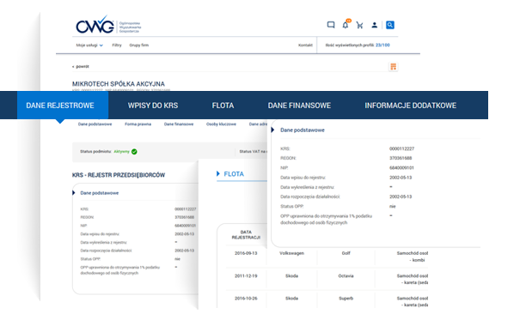
Task: Click the powrót back link
Action: point(81,67)
